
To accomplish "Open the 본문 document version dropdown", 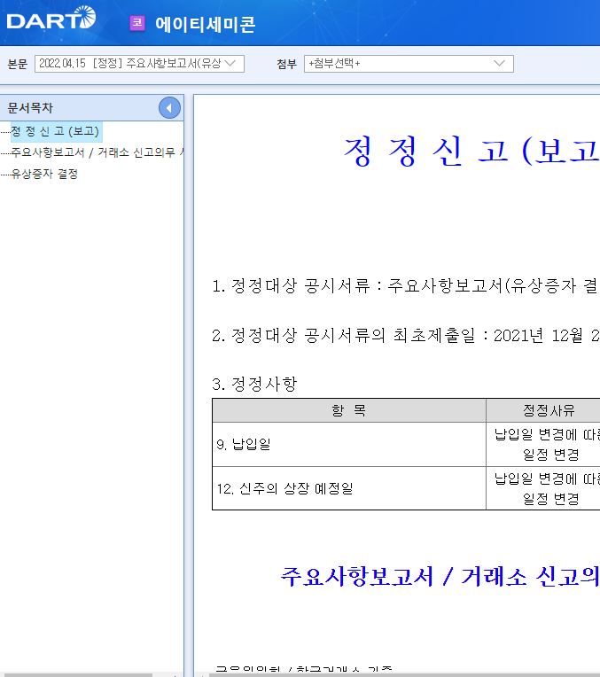I will click(139, 64).
